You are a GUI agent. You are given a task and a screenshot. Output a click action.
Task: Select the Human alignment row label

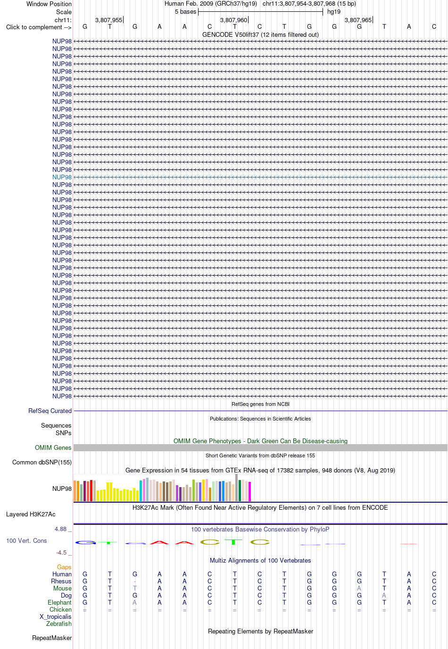click(62, 574)
